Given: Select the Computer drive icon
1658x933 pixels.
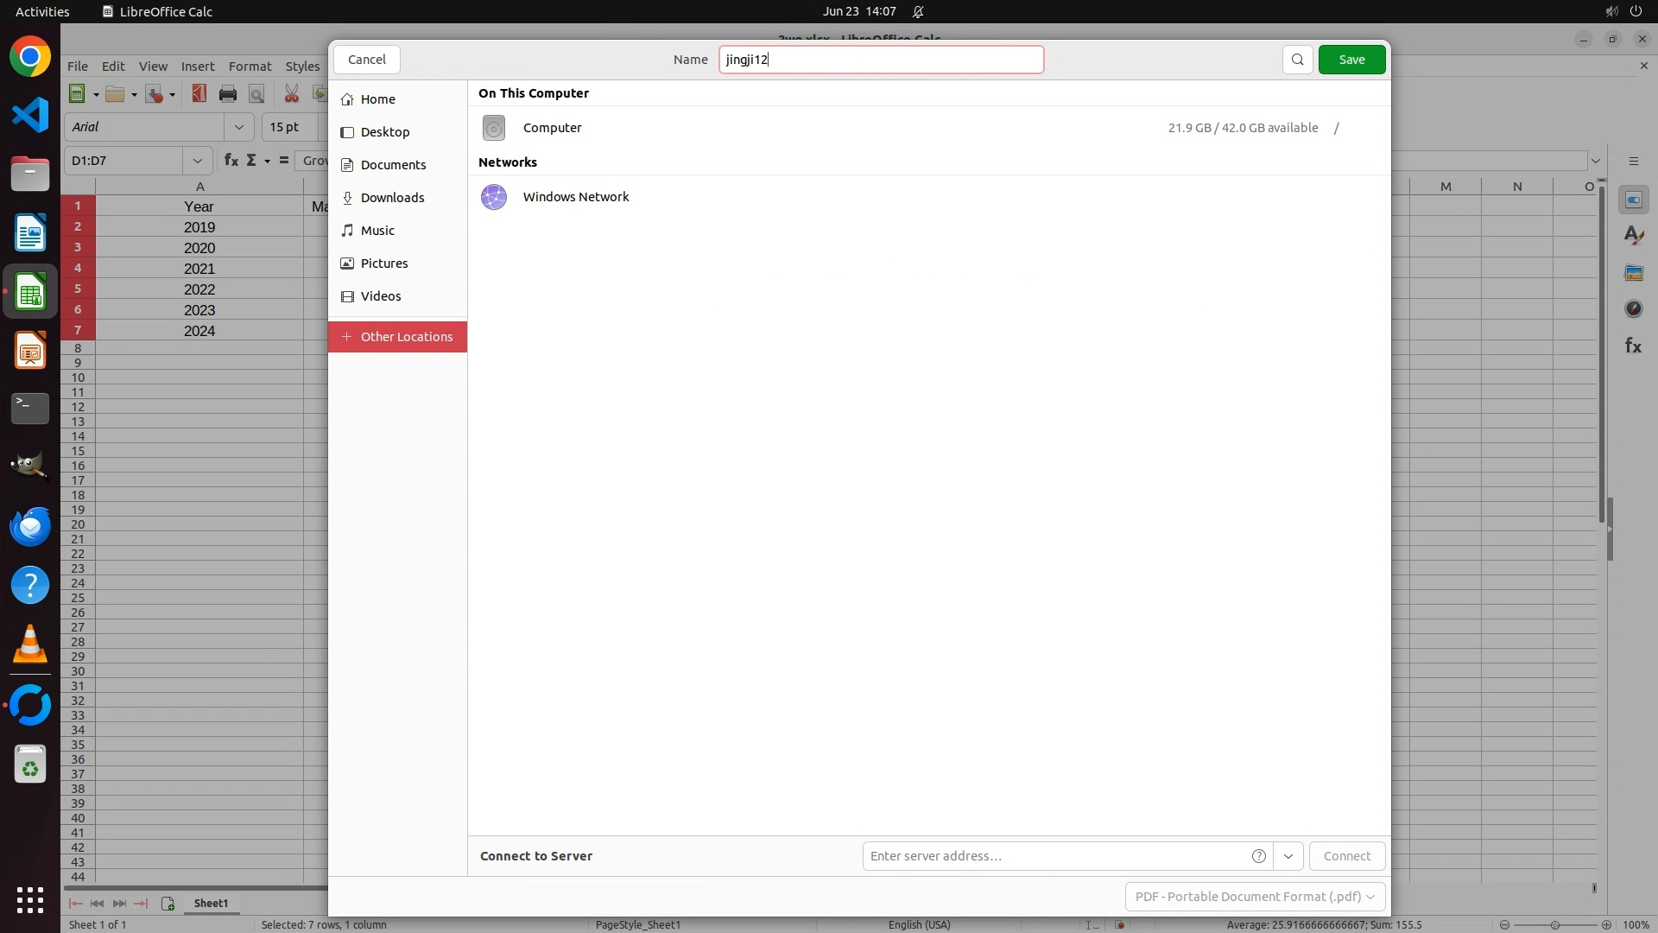Looking at the screenshot, I should tap(494, 128).
